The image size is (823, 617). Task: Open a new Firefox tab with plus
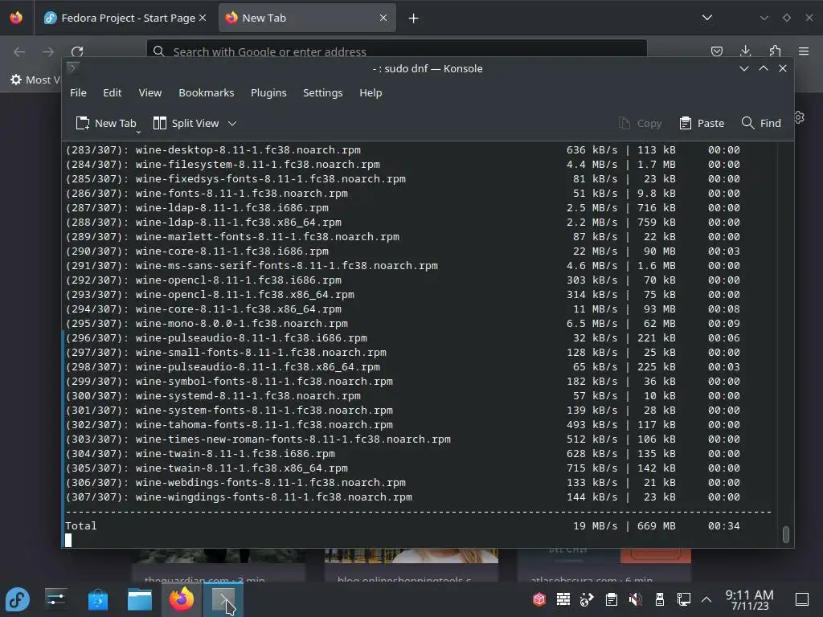(414, 18)
